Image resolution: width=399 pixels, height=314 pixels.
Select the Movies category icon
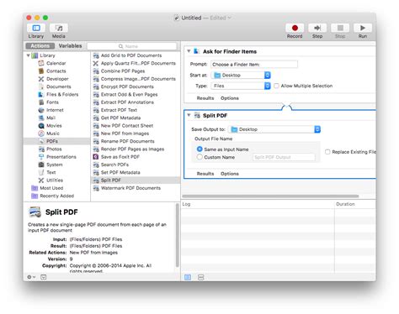41,126
